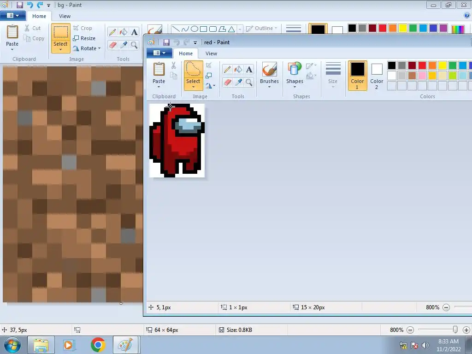Click the Copy icon in red Paint window
Screen dimensions: 472x354
point(173,76)
